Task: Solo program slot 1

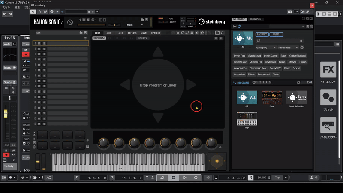Action: coord(44,44)
